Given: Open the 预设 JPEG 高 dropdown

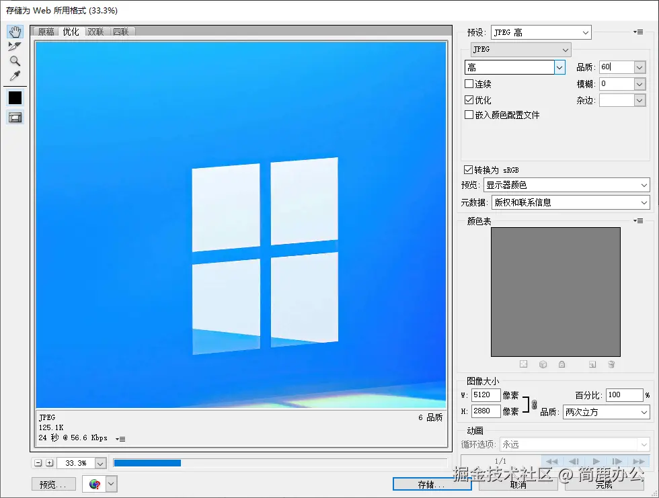Looking at the screenshot, I should (541, 32).
